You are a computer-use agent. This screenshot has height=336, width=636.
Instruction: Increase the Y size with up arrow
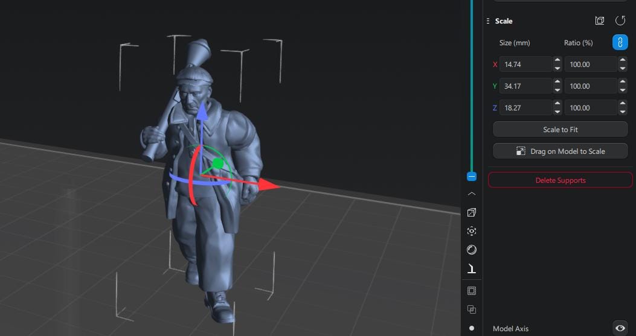coord(557,82)
